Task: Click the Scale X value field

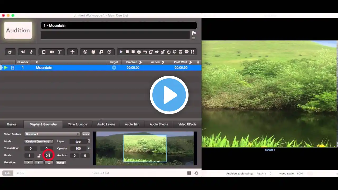Action: (x=29, y=156)
